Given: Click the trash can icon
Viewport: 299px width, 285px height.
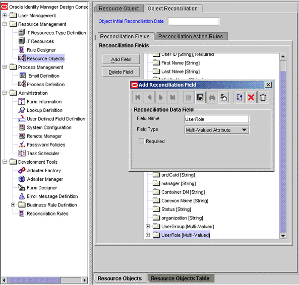Looking at the screenshot, I should 263,98.
